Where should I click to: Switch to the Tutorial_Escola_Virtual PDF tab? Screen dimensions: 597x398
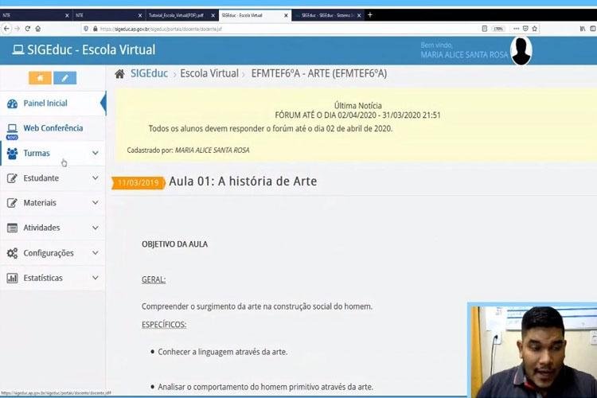[x=181, y=15]
